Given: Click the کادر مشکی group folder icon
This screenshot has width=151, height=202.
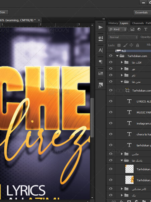Looking at the screenshot, I should 127,189.
